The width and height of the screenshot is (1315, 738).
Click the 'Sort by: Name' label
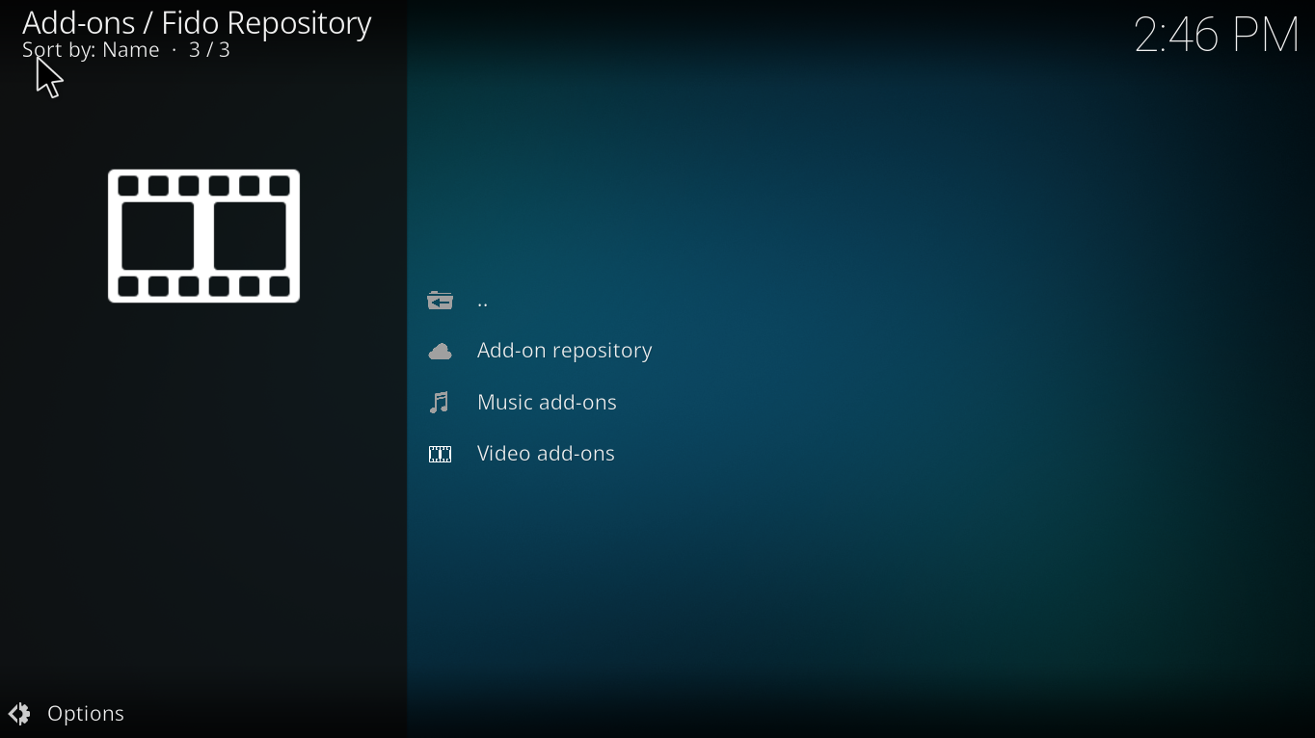coord(91,50)
